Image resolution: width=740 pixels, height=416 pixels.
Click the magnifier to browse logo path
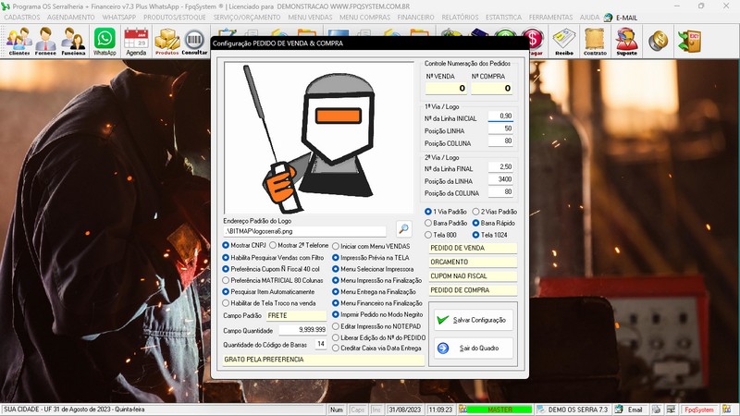click(403, 228)
